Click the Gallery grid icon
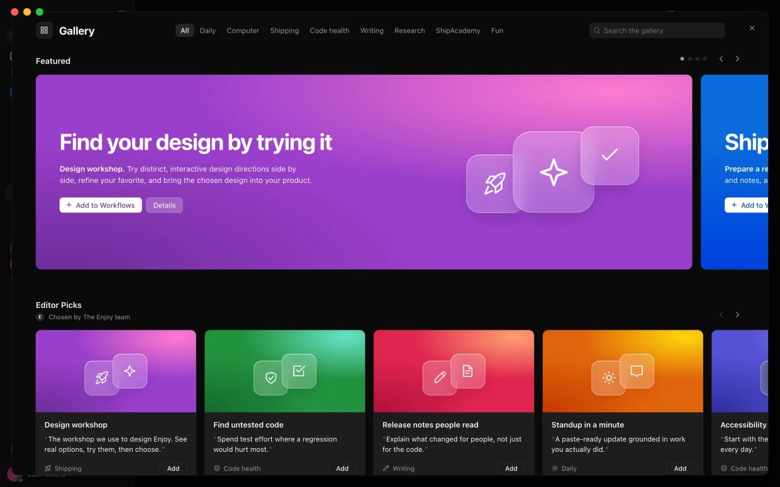 (x=44, y=30)
